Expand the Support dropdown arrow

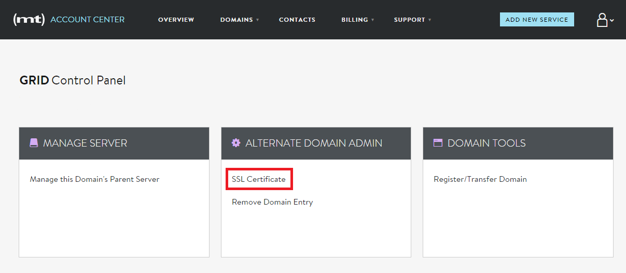point(430,20)
